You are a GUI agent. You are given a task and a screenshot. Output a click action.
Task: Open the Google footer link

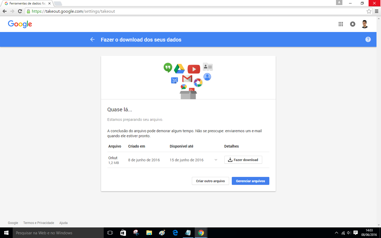(x=13, y=223)
